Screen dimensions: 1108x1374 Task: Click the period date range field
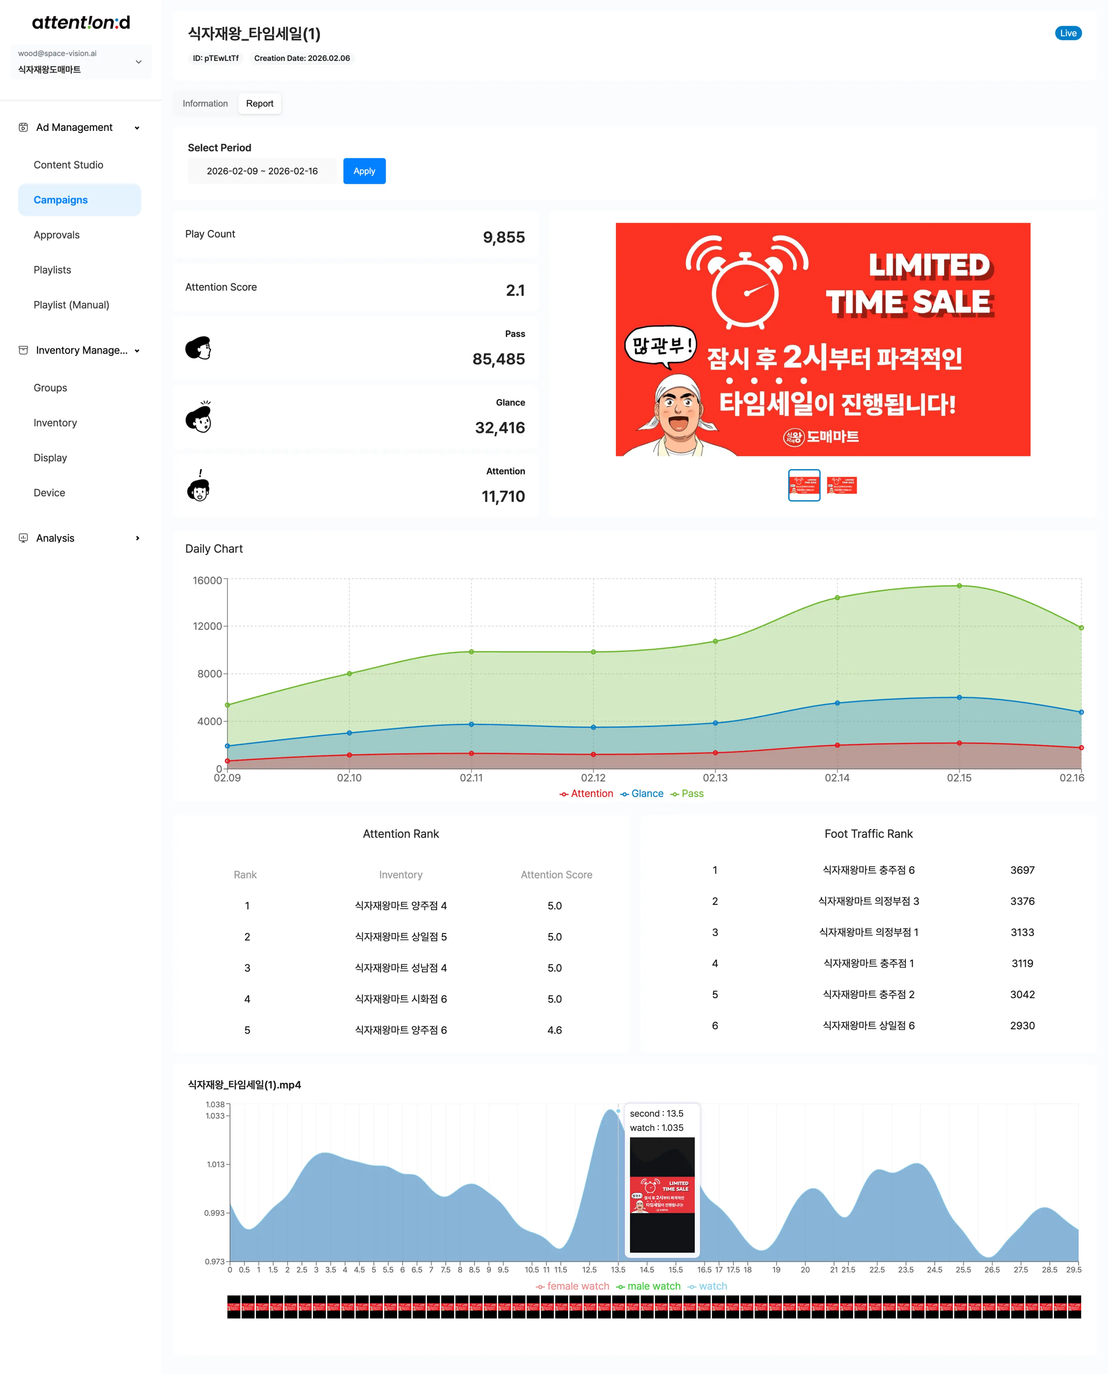pyautogui.click(x=262, y=171)
